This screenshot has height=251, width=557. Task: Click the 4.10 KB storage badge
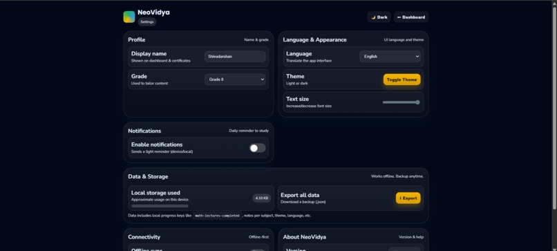click(262, 198)
